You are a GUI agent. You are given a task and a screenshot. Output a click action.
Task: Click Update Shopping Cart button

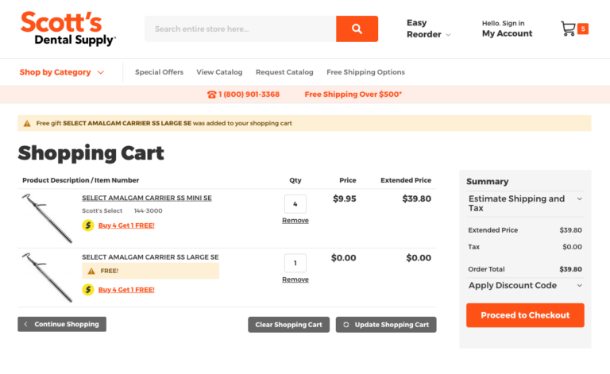point(386,325)
